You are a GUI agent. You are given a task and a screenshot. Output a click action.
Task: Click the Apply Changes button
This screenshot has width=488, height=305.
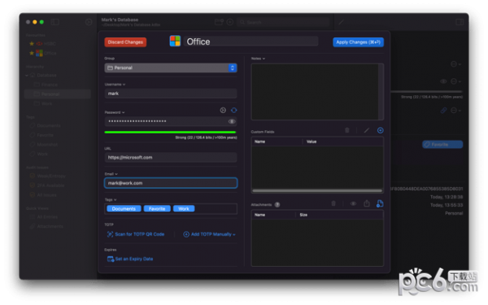[358, 42]
